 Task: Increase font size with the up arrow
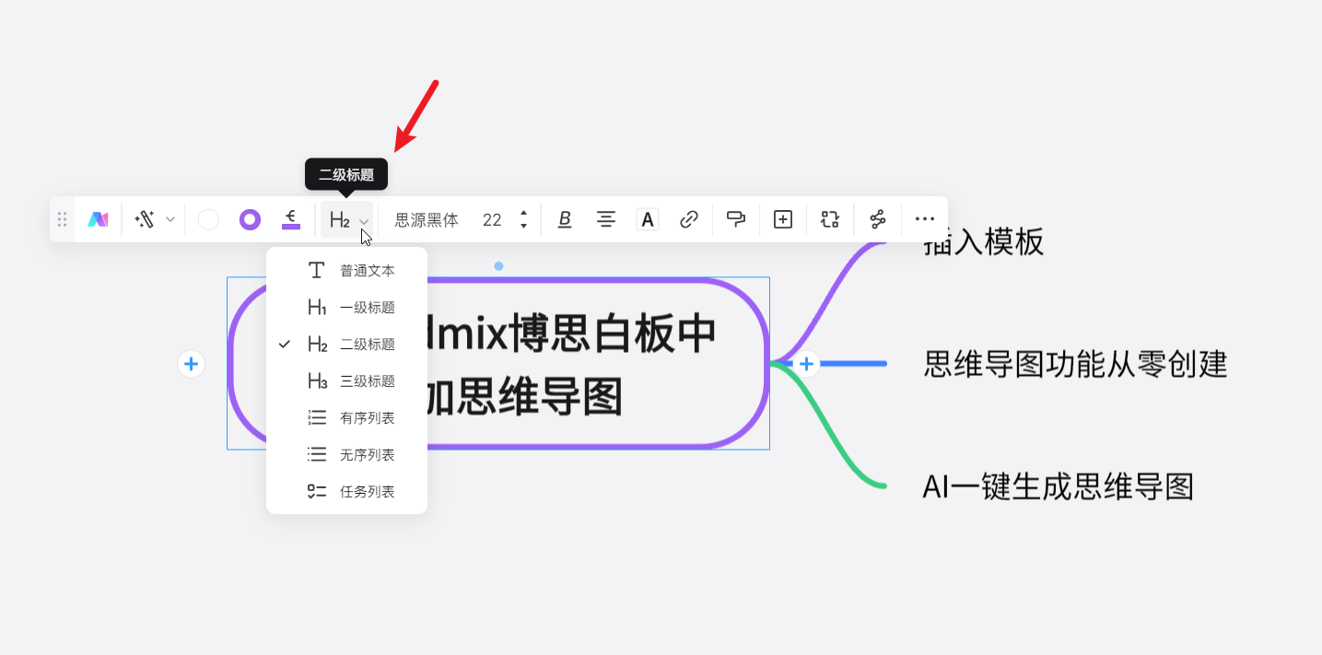pos(523,214)
